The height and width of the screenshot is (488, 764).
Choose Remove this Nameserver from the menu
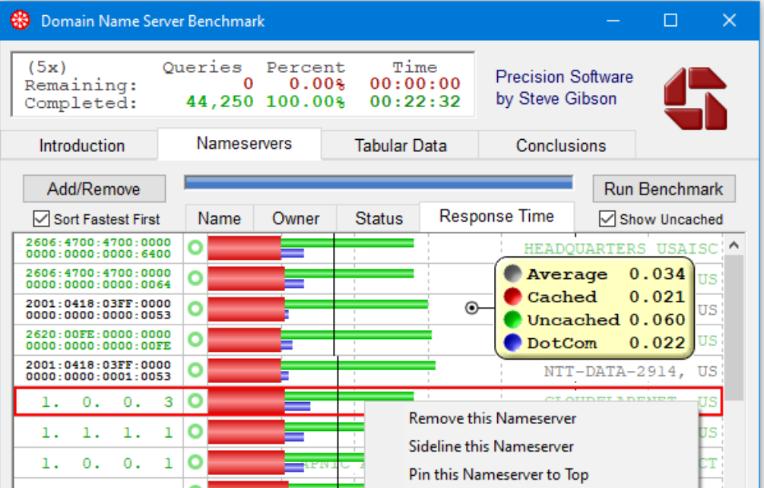491,418
